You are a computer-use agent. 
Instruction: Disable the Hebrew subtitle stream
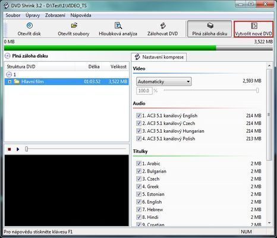(x=138, y=209)
